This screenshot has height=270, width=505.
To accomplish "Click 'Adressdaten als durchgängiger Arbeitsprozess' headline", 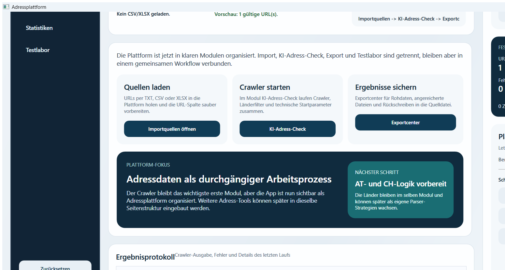I will [x=229, y=179].
